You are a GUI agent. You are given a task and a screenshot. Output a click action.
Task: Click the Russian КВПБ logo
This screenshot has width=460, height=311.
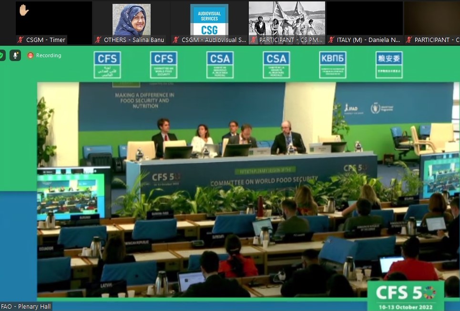point(333,65)
